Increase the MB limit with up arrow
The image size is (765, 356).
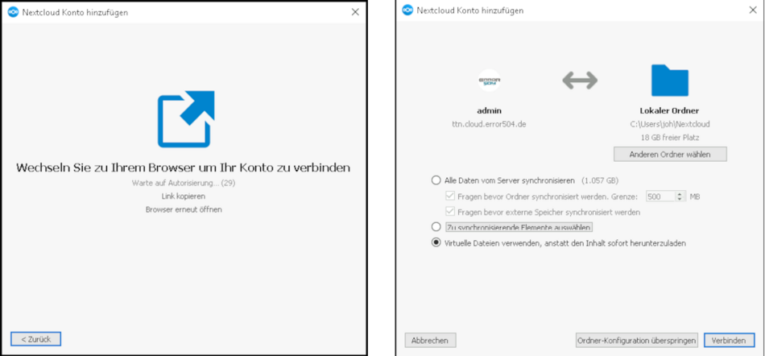(680, 194)
